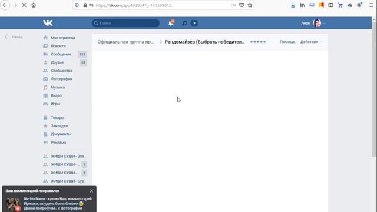
Task: Open the ЖИШИ СУШИ group with badge 2
Action: 65,173
